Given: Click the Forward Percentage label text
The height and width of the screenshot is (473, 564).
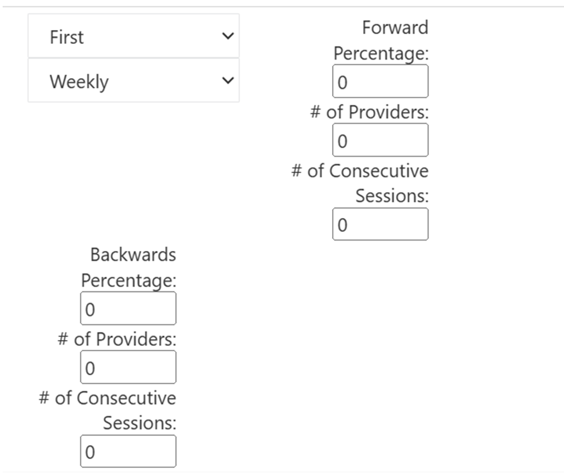Looking at the screenshot, I should tap(381, 40).
